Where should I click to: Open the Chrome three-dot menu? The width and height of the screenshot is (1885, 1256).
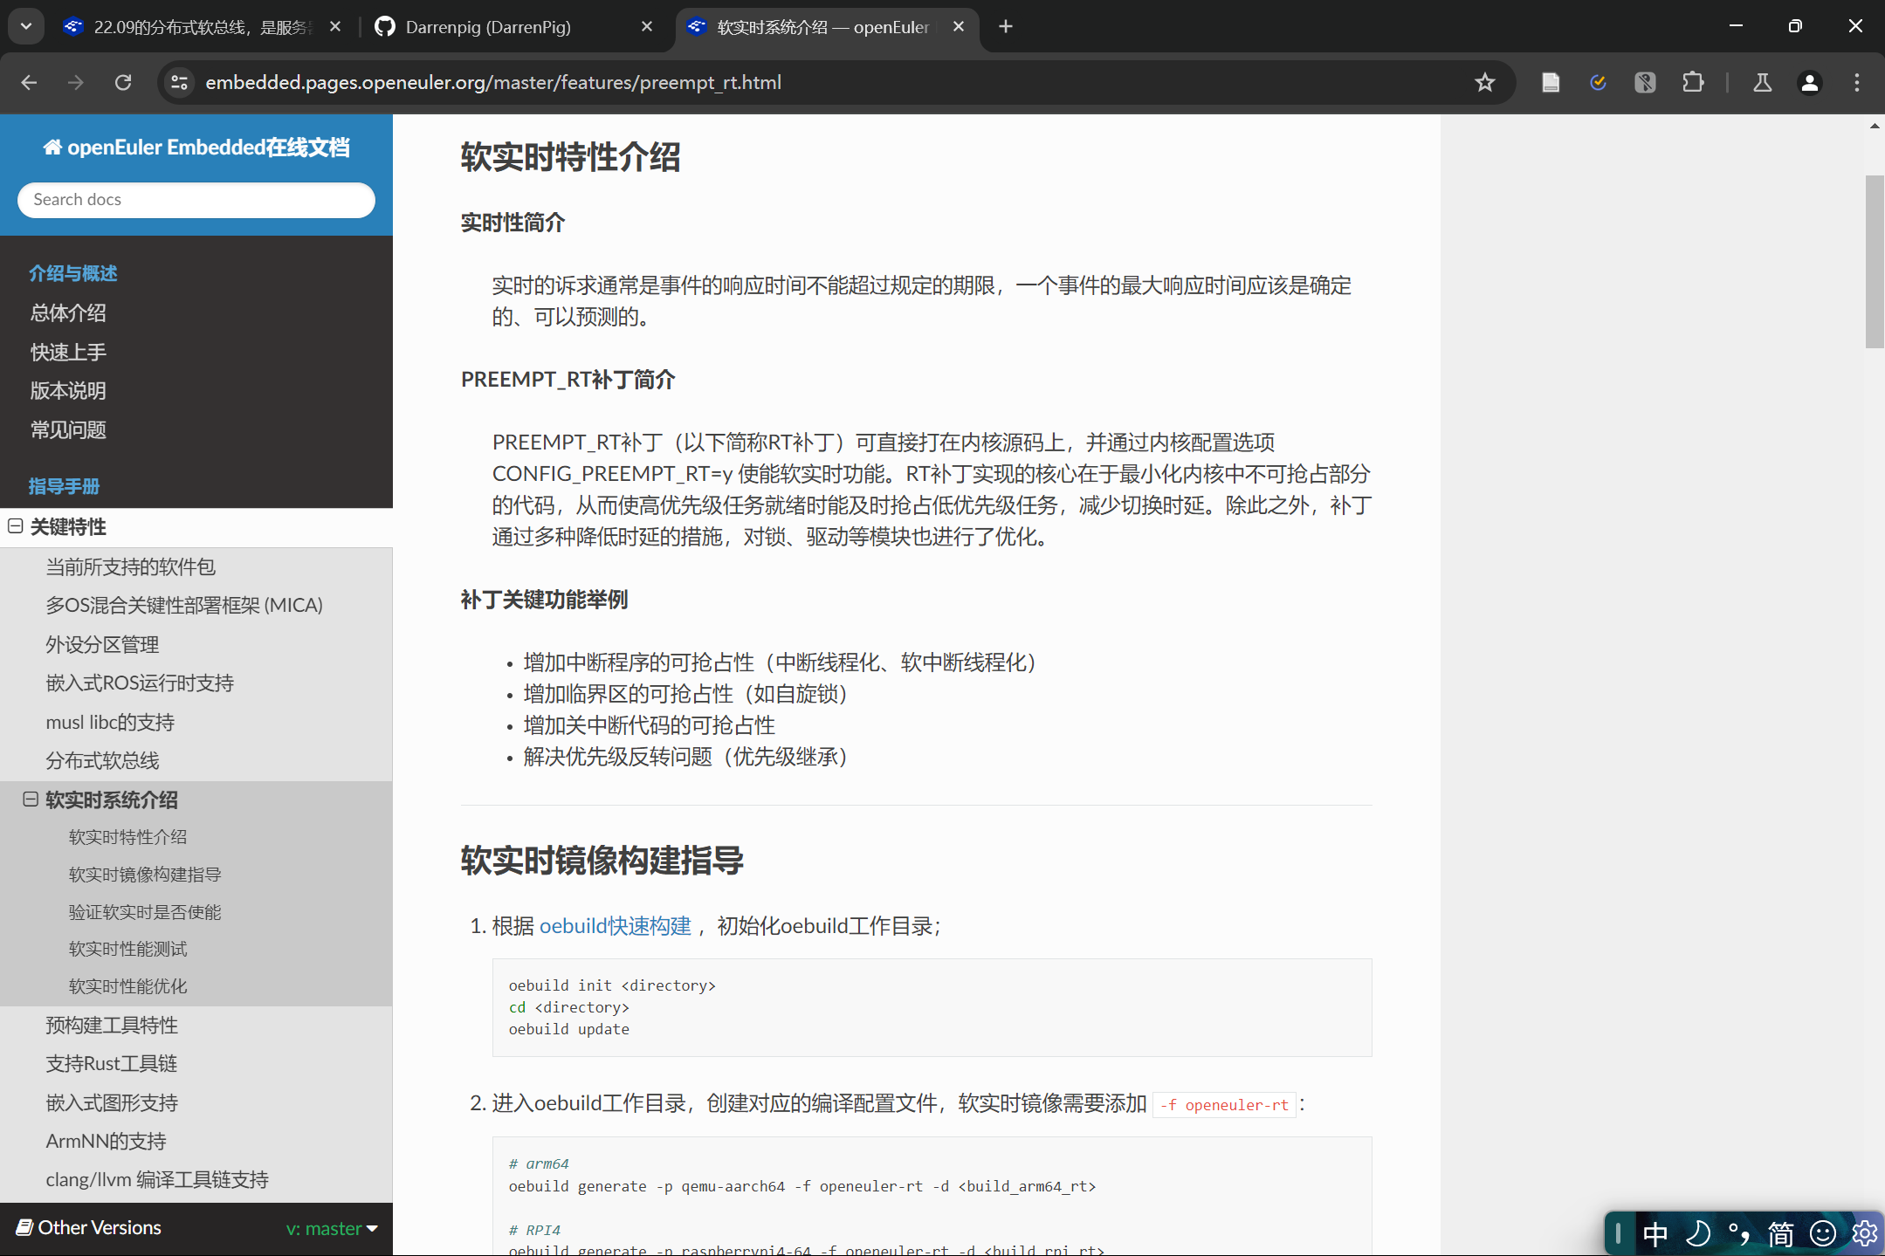coord(1856,82)
